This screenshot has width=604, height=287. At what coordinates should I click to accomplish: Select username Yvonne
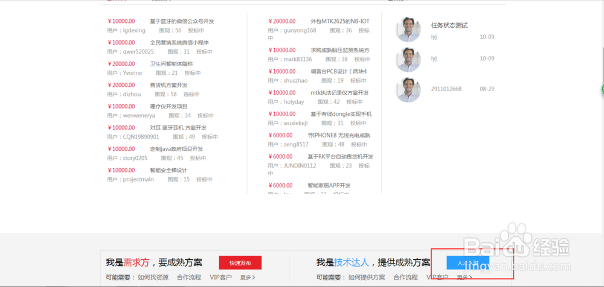pos(132,73)
